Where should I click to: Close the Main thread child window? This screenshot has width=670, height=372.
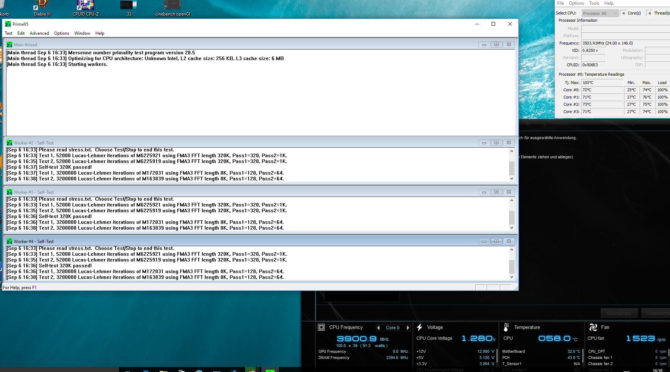point(509,45)
